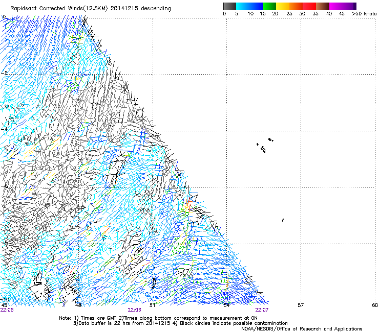Click the longitude label '60'
The height and width of the screenshot is (332, 379).
click(375, 305)
